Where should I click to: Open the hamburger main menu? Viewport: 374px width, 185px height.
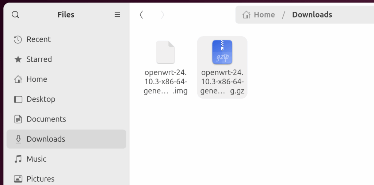(117, 15)
